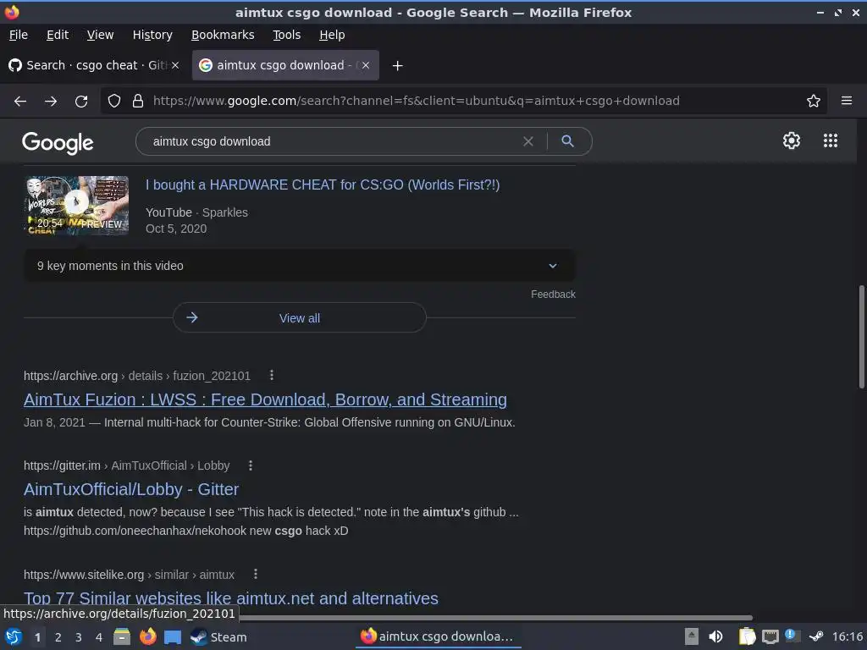Submit search with the magnifier icon
Image resolution: width=867 pixels, height=650 pixels.
pos(567,141)
